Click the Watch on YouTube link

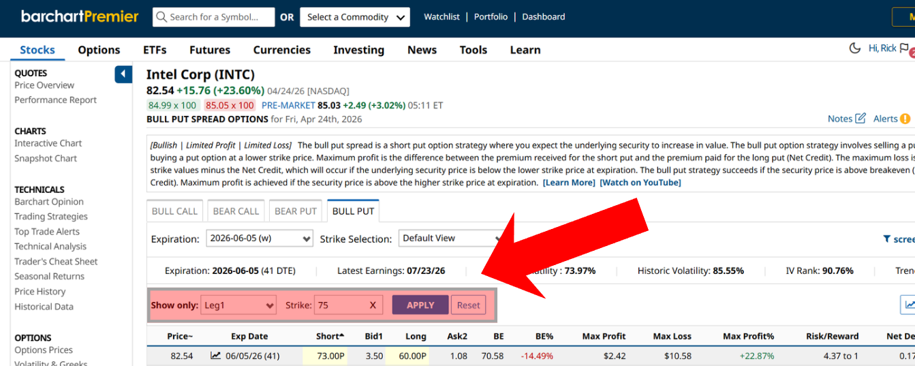click(x=640, y=183)
